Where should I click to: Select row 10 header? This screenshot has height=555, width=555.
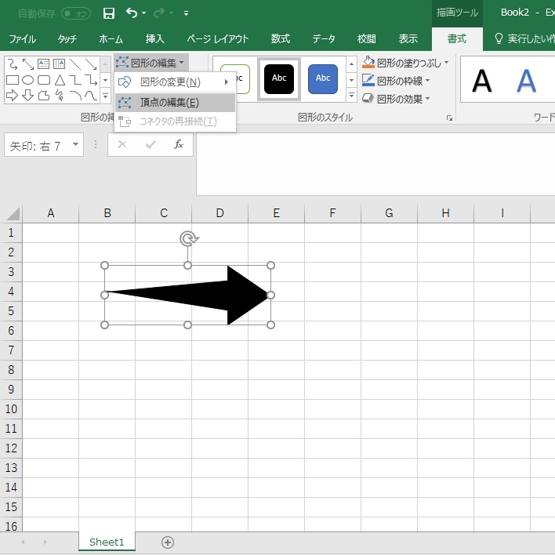pyautogui.click(x=11, y=409)
